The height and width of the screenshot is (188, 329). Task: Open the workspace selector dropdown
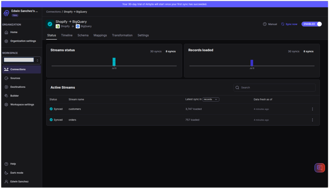[22, 60]
